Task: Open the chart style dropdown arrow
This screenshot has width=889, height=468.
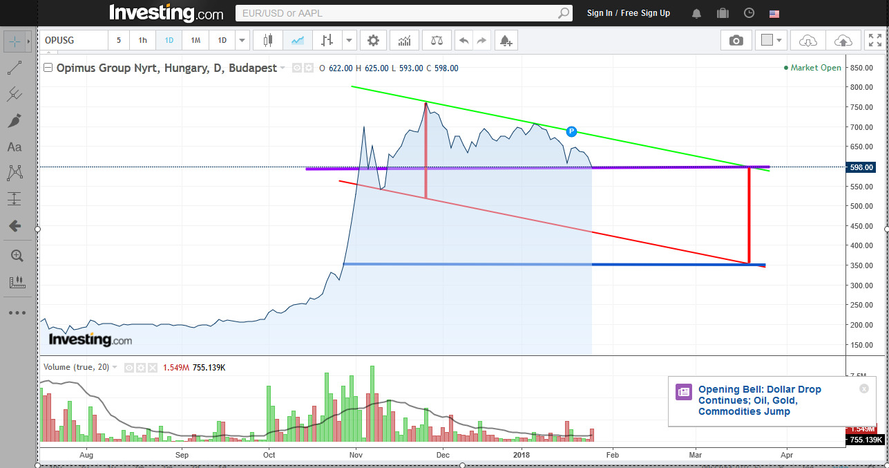Action: 349,41
